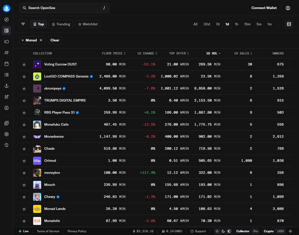The width and height of the screenshot is (299, 235).
Task: Open the Rewards anchor sidebar icon
Action: coord(7,86)
